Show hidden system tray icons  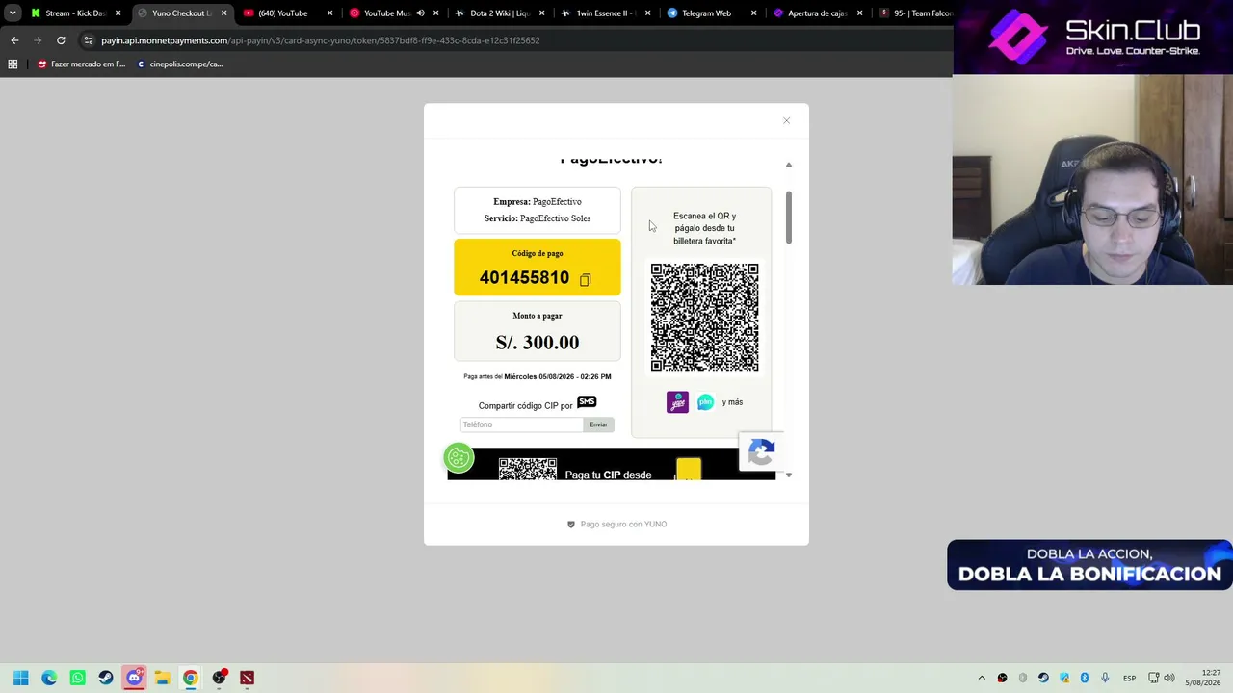[982, 678]
